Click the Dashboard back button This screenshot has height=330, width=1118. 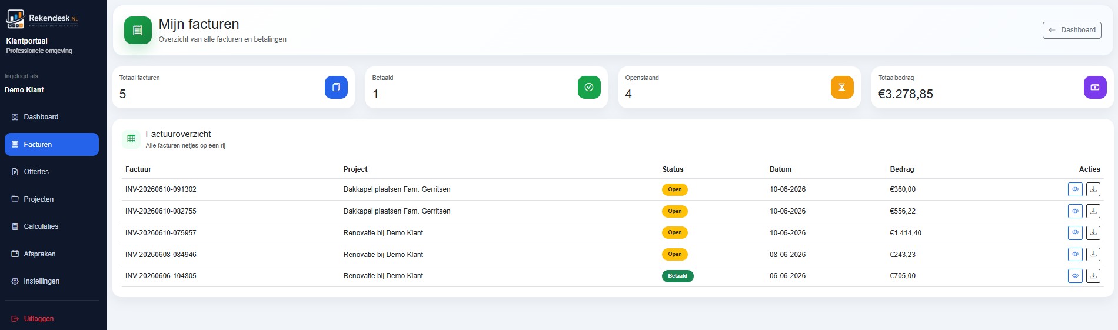tap(1072, 30)
